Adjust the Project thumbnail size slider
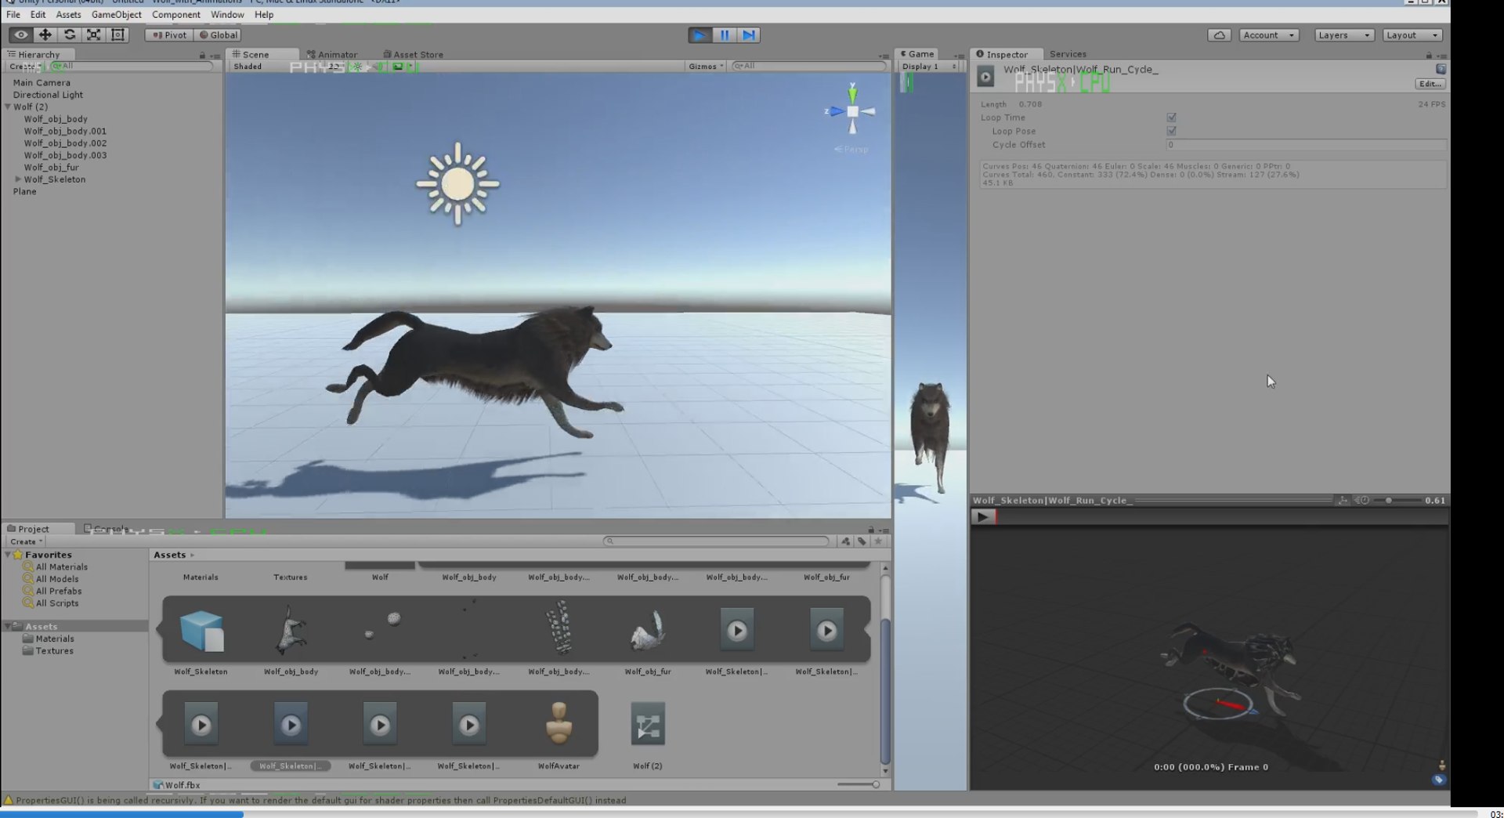Image resolution: width=1504 pixels, height=818 pixels. (858, 784)
